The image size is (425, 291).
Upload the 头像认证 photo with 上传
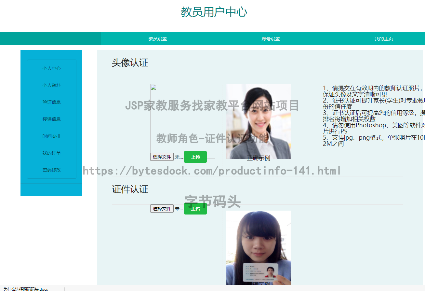[195, 157]
